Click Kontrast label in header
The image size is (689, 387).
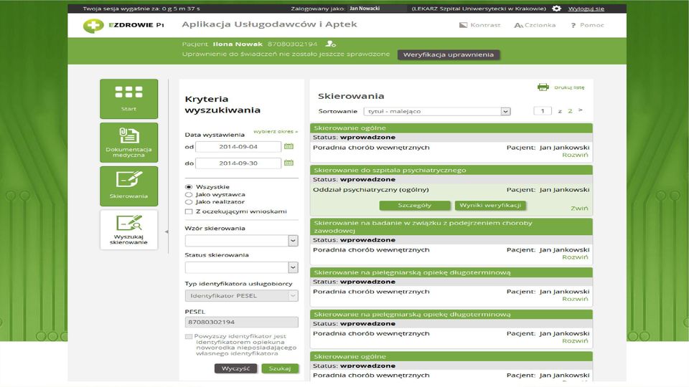pyautogui.click(x=485, y=25)
